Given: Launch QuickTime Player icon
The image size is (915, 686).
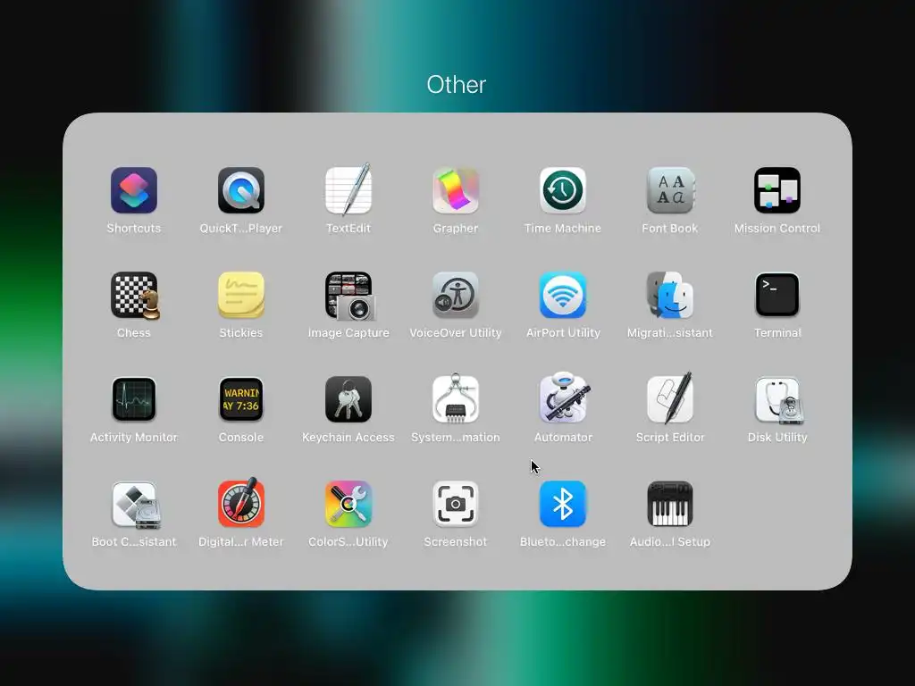Looking at the screenshot, I should pos(241,190).
